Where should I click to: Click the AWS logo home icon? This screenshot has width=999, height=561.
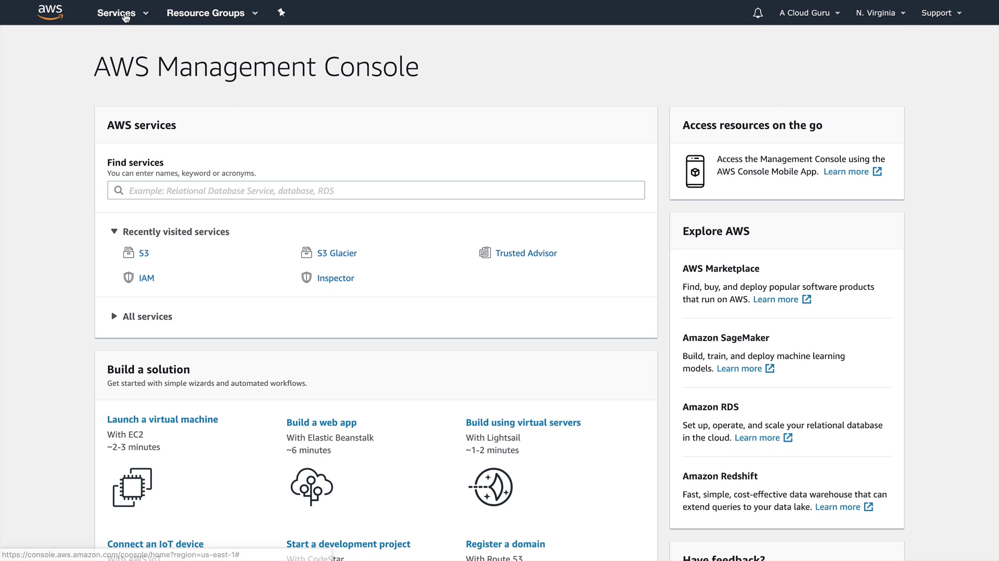[x=50, y=12]
